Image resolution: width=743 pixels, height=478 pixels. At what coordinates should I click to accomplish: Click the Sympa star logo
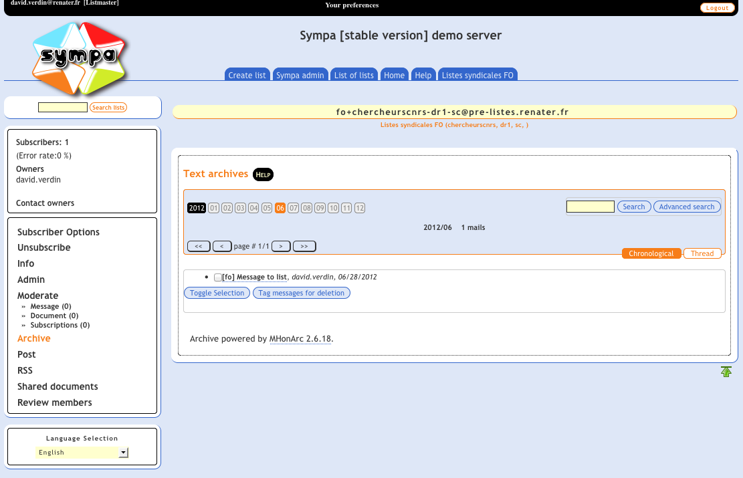79,57
